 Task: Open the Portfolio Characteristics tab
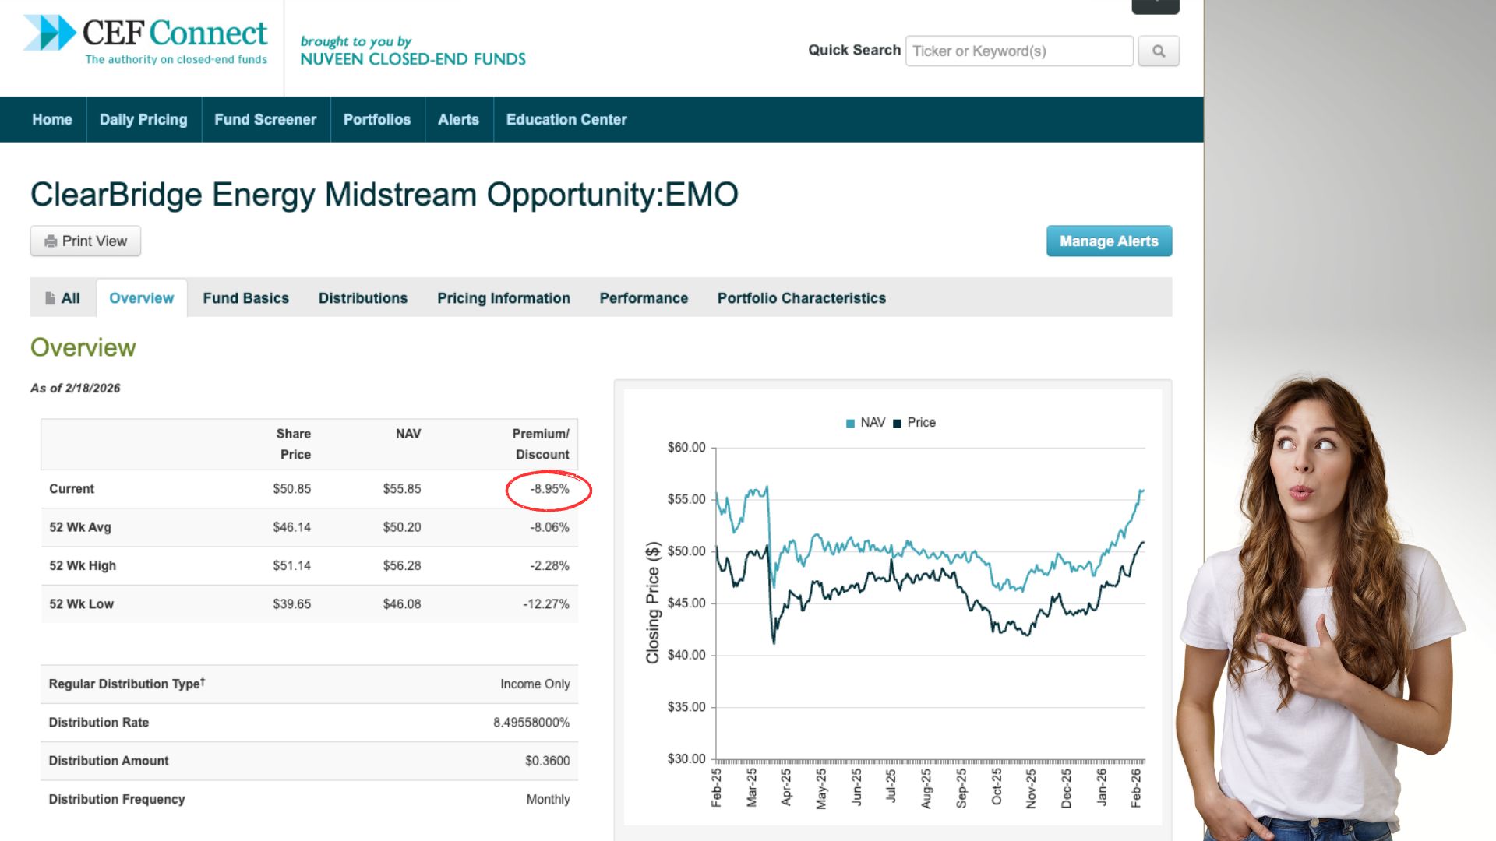coord(801,298)
